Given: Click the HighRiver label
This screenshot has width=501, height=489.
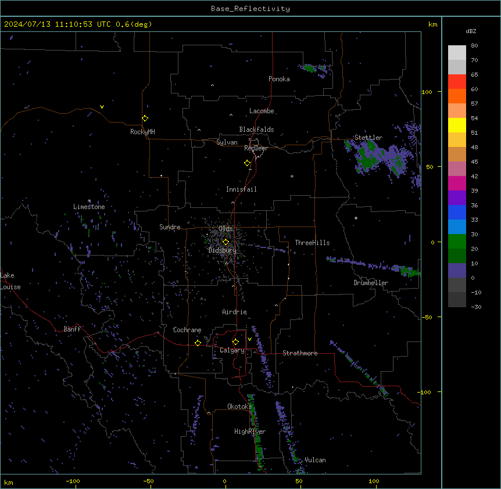Looking at the screenshot, I should [250, 432].
